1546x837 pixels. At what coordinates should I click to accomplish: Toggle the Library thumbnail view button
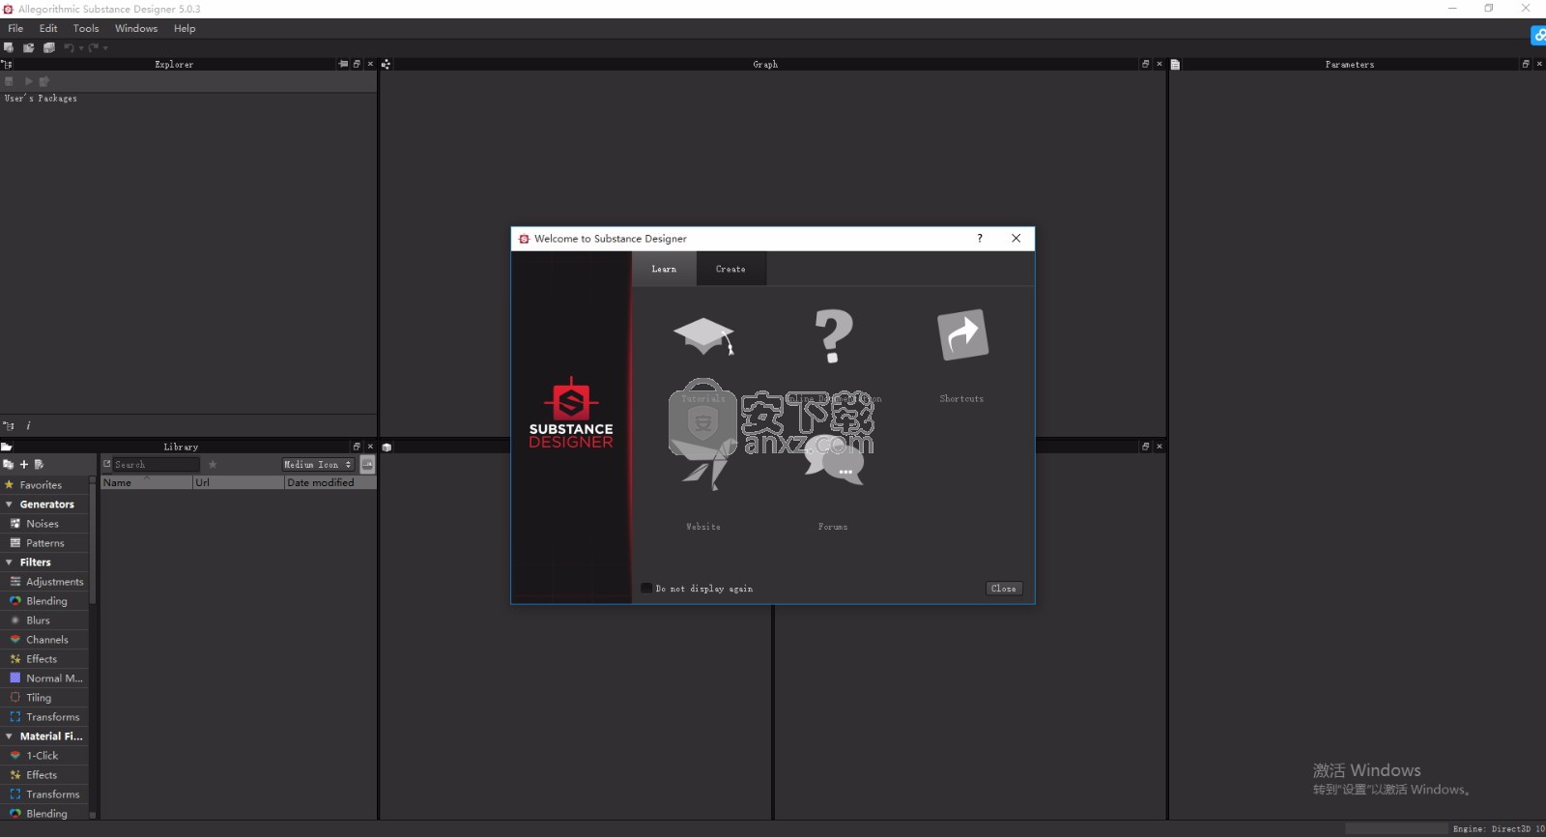pos(367,465)
